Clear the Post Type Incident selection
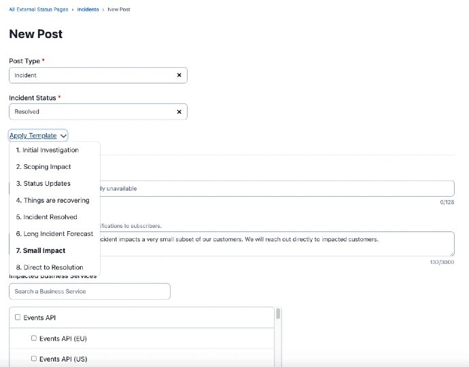 (179, 75)
